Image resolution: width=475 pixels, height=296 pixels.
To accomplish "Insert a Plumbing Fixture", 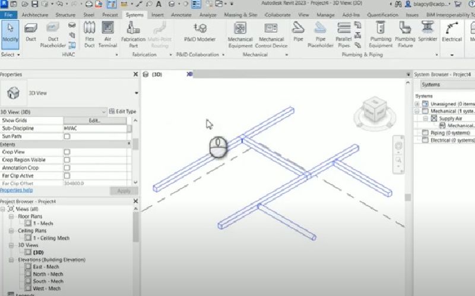I will (x=405, y=34).
